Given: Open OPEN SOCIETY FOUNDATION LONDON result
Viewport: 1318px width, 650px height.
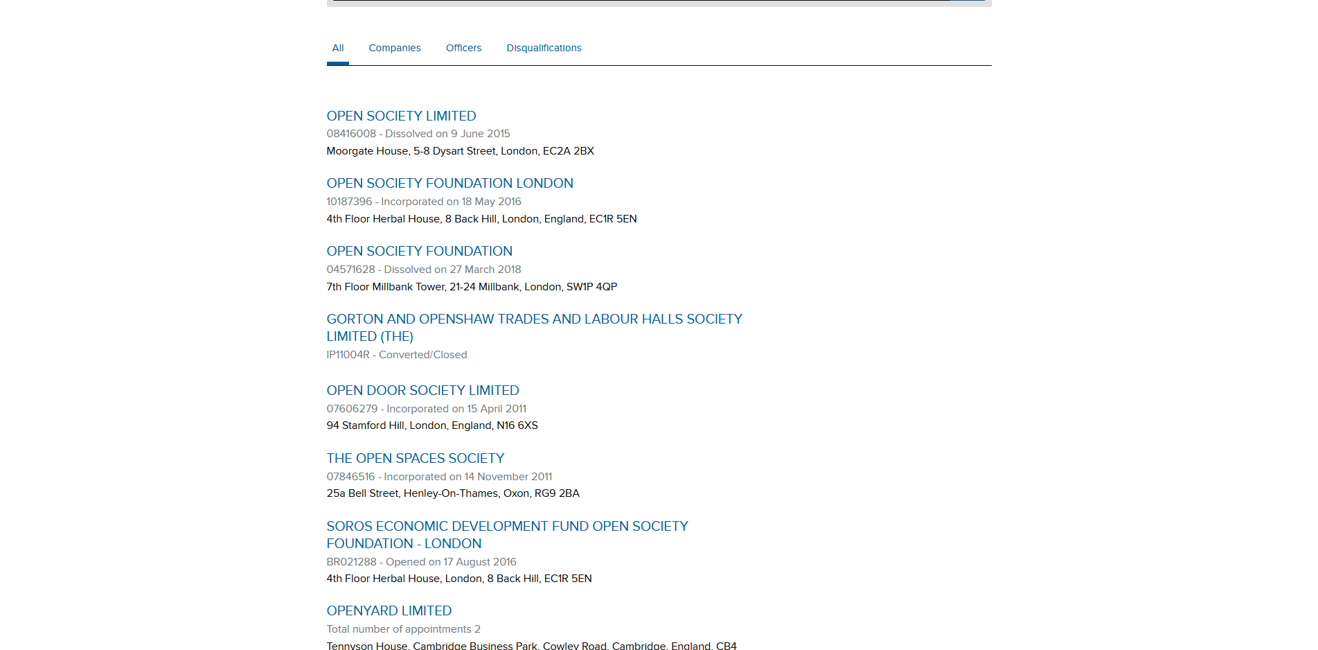Looking at the screenshot, I should tap(450, 183).
